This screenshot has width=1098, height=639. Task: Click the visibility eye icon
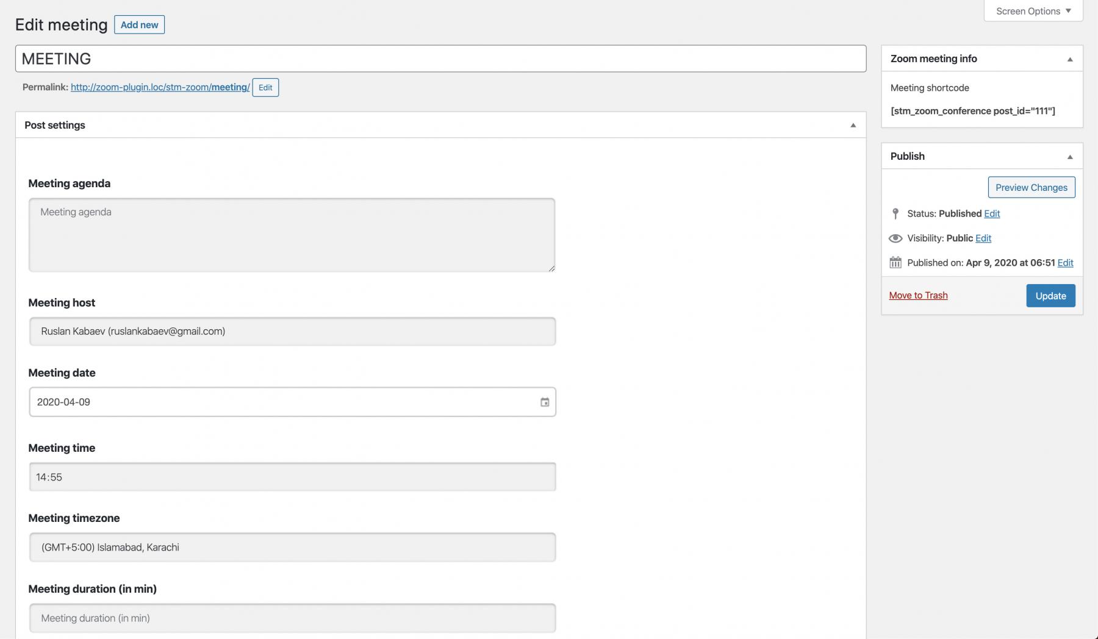(895, 238)
